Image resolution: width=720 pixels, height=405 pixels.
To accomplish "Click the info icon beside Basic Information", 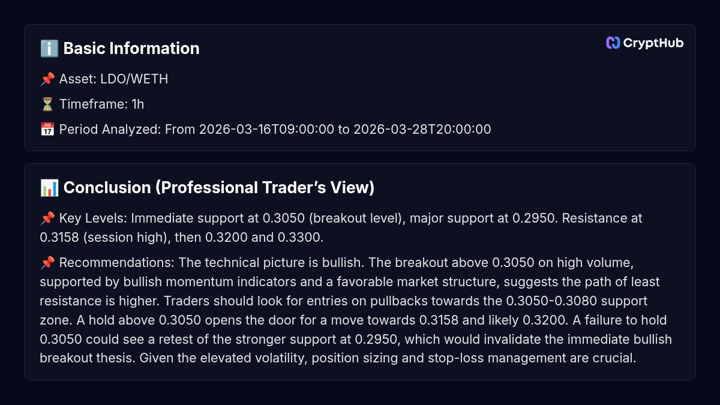I will click(x=49, y=49).
